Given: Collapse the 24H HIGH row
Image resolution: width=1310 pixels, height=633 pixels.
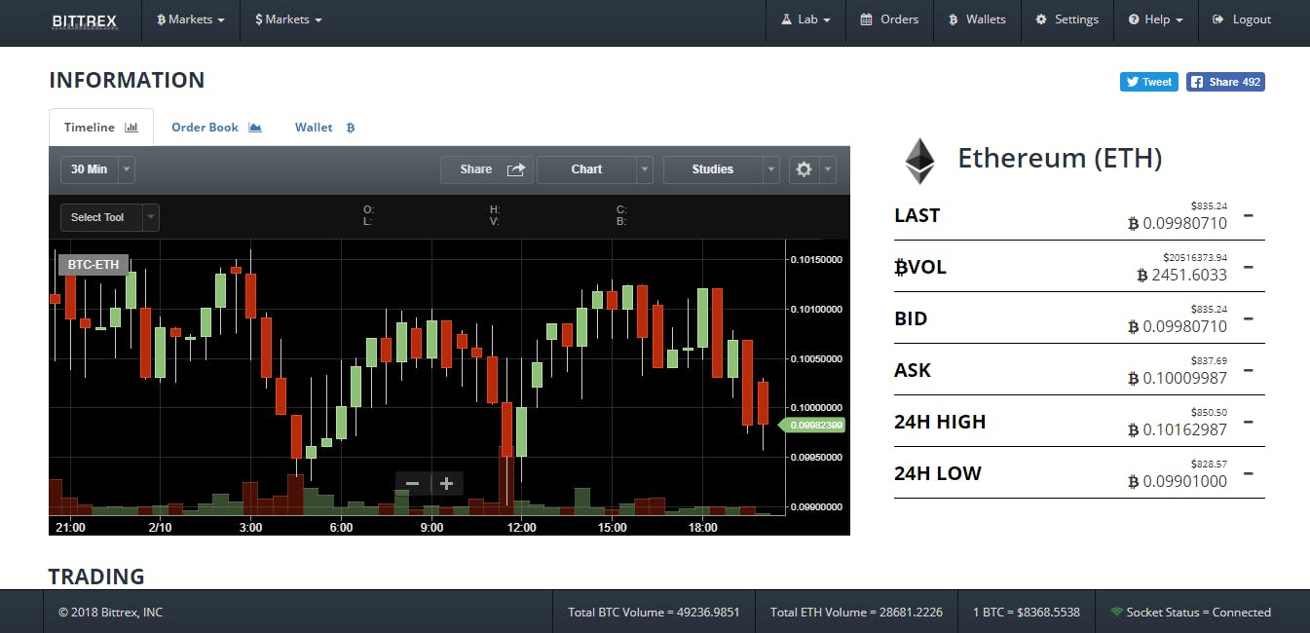Looking at the screenshot, I should pyautogui.click(x=1248, y=422).
